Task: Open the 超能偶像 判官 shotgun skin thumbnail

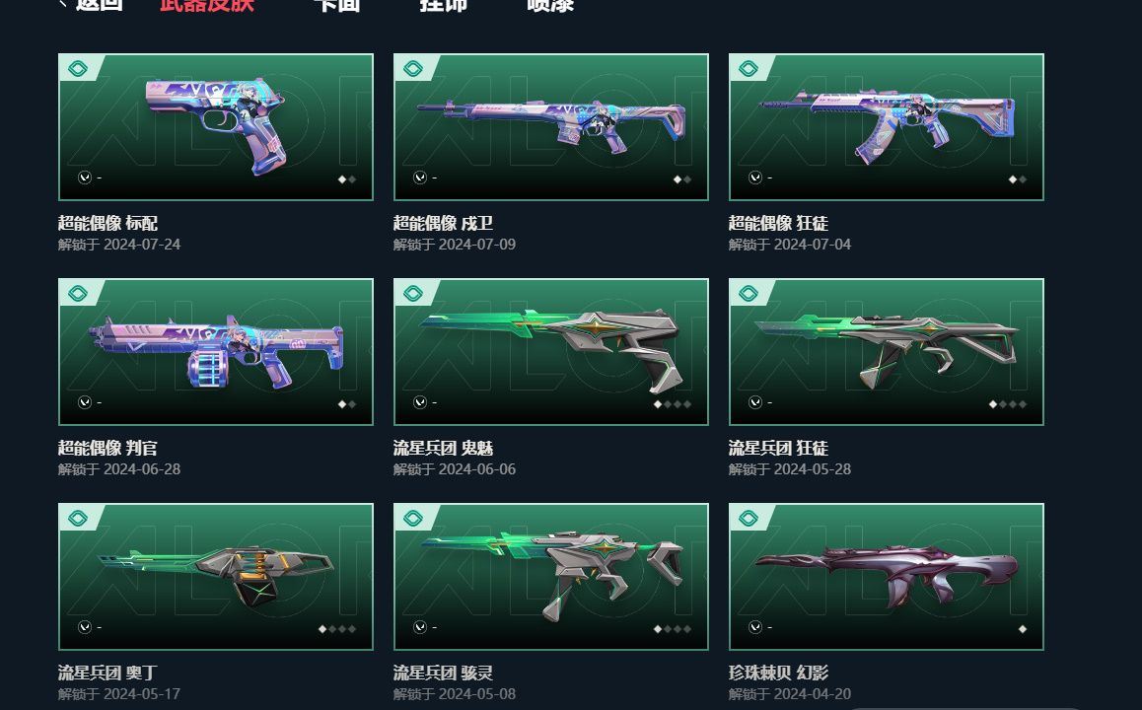Action: 216,352
